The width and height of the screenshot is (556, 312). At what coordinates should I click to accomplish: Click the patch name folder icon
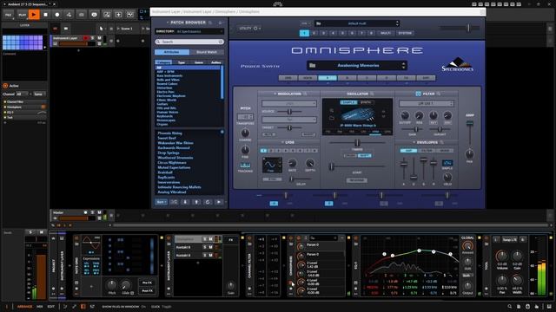tap(313, 66)
